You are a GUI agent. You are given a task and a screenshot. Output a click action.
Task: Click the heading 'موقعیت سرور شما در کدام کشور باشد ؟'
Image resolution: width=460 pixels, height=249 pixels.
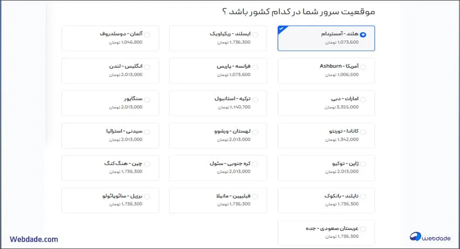click(298, 12)
